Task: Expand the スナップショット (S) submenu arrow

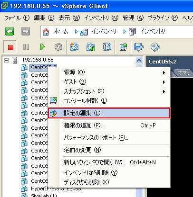Action: pos(164,92)
